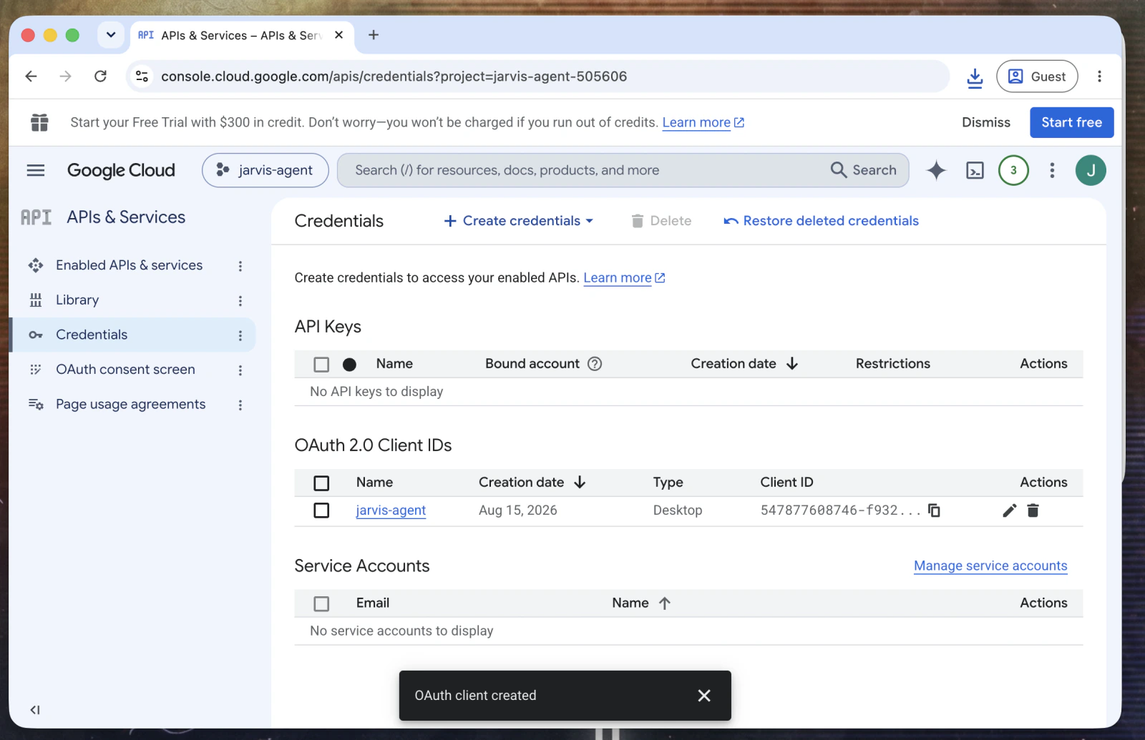Click the Type column header

[x=668, y=483]
